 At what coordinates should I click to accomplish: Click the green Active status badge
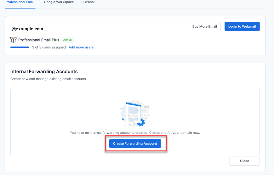point(67,40)
